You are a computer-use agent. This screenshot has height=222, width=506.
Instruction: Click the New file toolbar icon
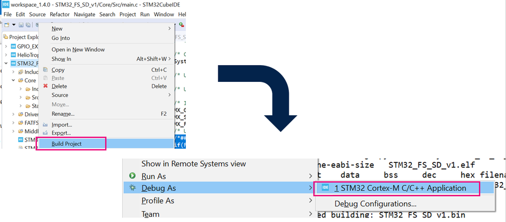(7, 25)
